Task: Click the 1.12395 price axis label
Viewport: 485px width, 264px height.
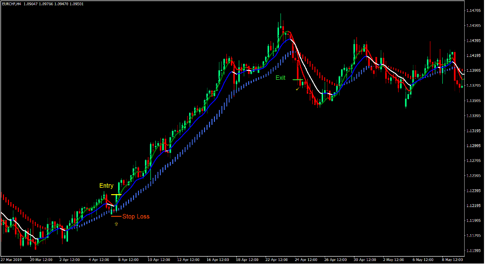Action: (x=473, y=191)
